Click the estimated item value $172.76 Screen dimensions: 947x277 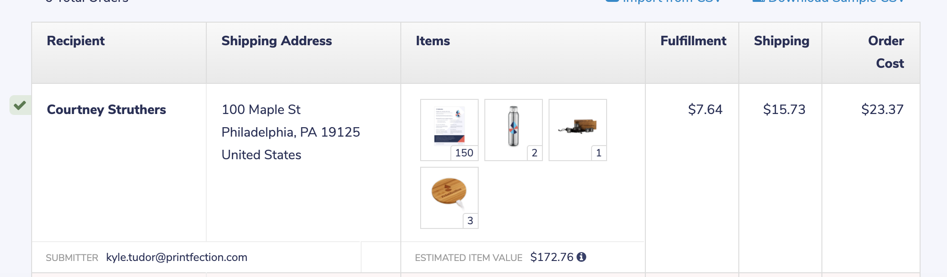coord(551,257)
